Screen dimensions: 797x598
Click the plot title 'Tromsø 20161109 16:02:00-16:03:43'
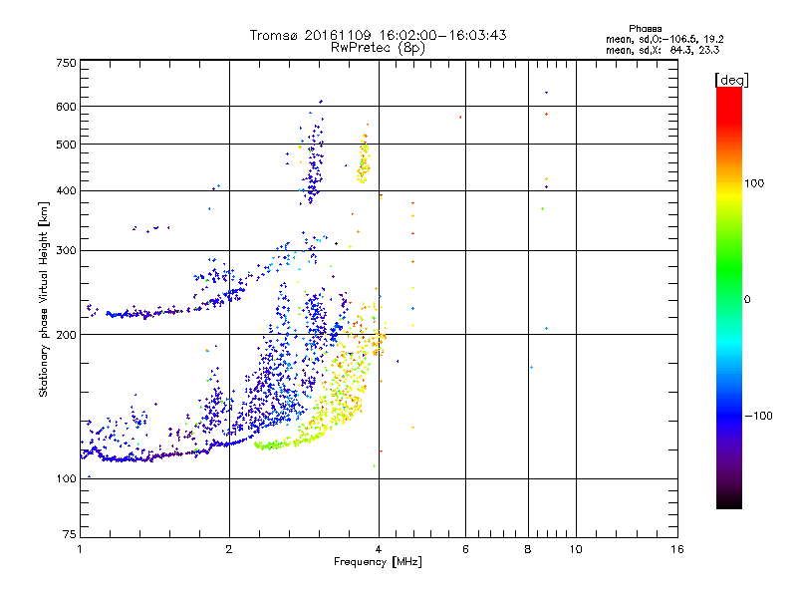[x=378, y=35]
